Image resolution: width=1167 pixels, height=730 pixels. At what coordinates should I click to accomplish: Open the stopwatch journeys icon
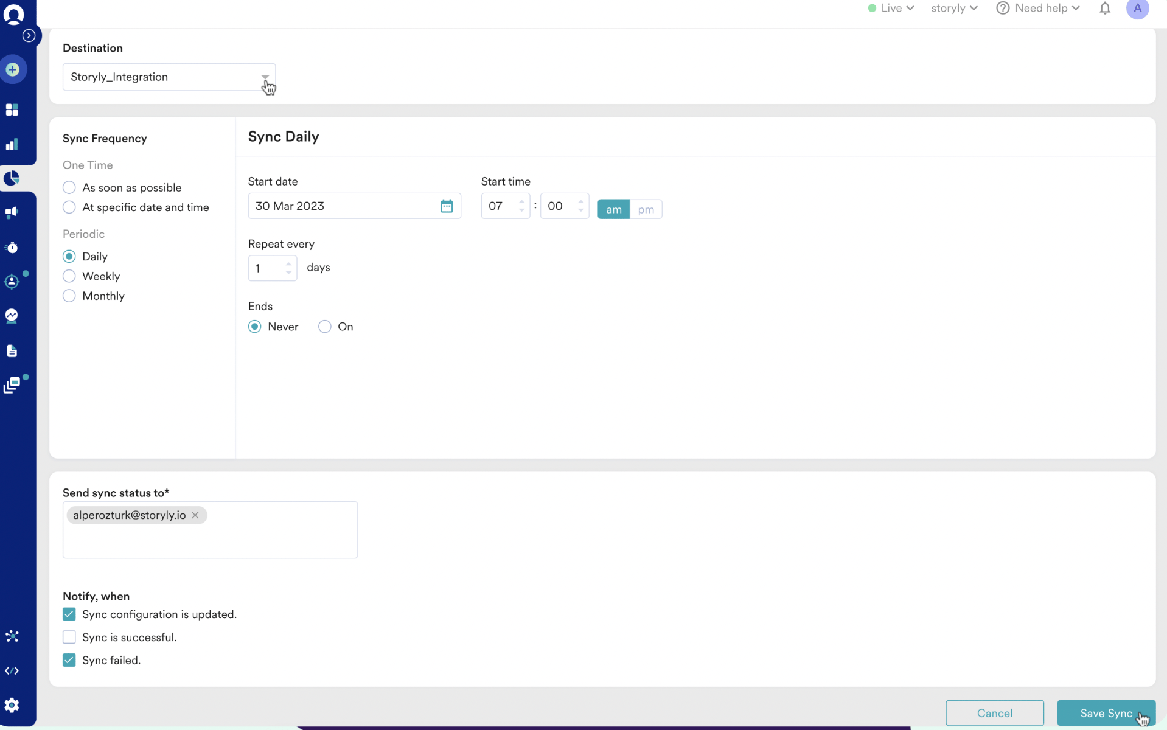(x=12, y=248)
